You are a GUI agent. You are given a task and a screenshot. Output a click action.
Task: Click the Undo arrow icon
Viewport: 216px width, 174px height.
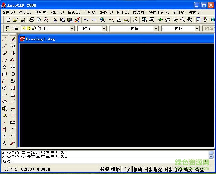coord(86,20)
